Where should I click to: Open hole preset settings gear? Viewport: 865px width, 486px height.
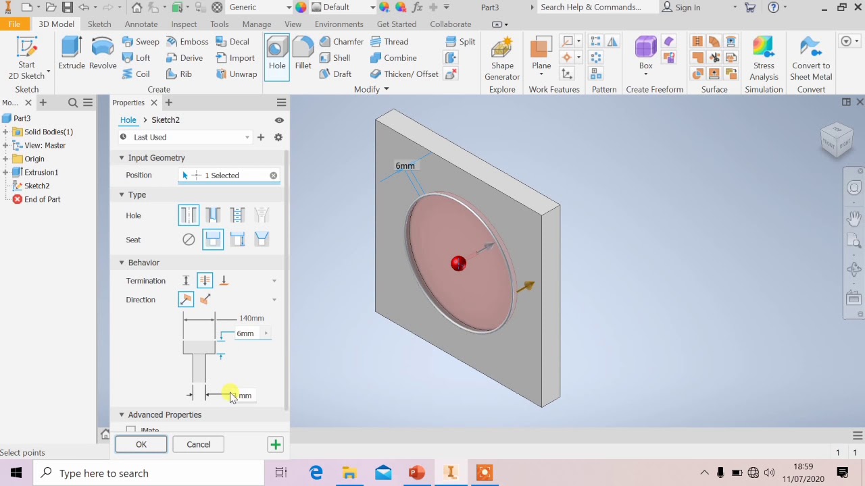278,137
